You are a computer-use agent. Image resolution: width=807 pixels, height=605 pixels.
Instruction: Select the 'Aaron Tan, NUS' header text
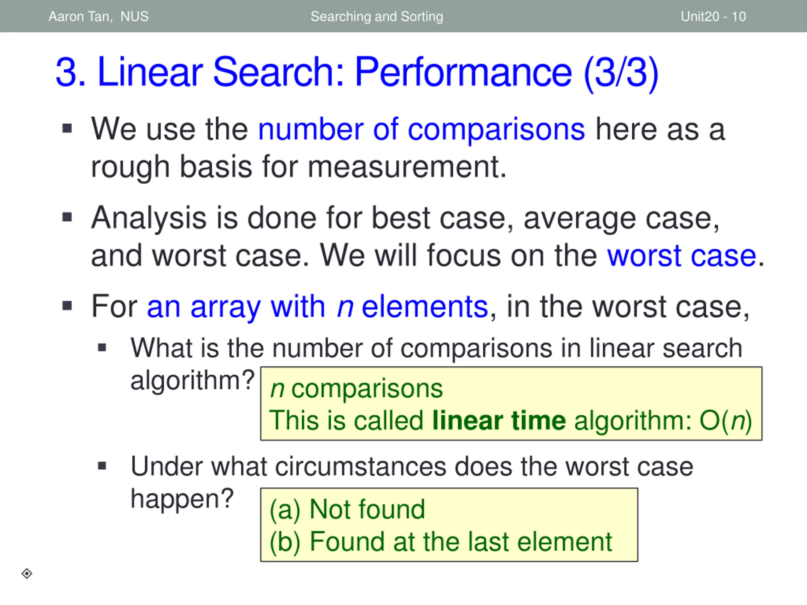[x=99, y=16]
